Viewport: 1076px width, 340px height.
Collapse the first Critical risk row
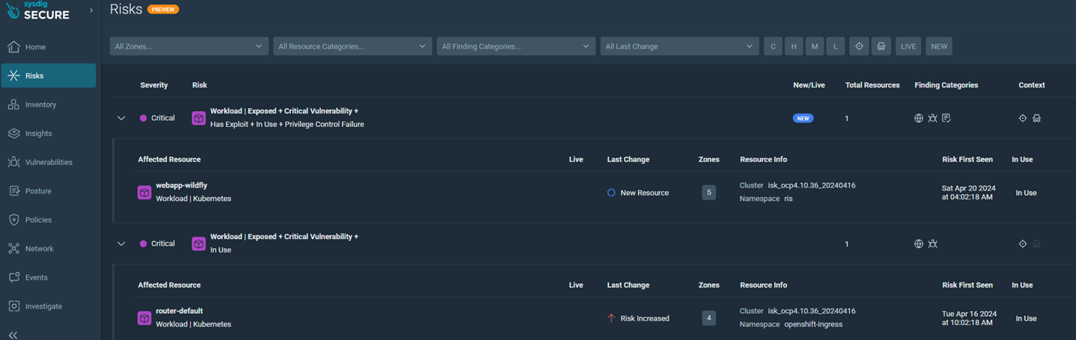coord(121,118)
